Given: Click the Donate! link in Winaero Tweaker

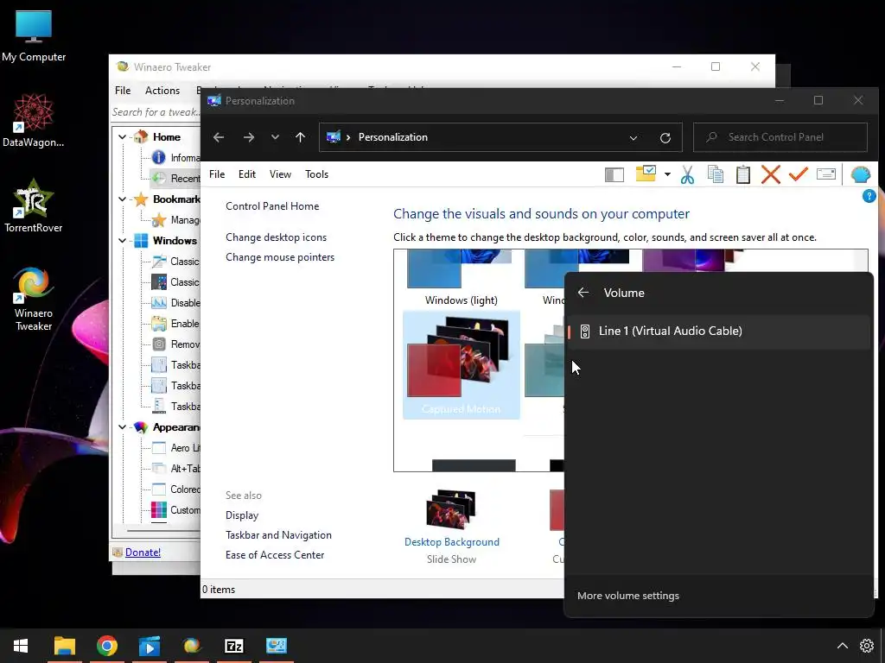Looking at the screenshot, I should click(x=143, y=552).
